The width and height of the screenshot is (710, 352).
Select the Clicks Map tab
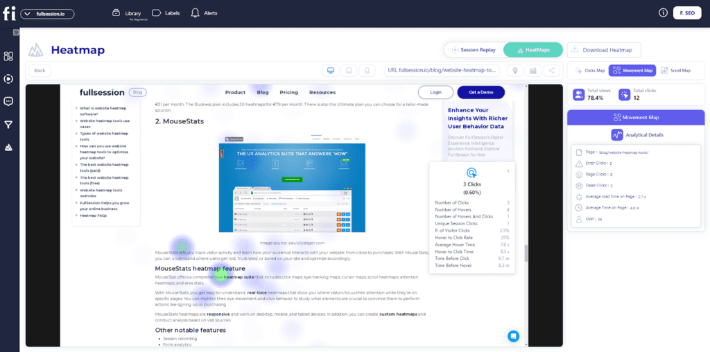tap(589, 71)
